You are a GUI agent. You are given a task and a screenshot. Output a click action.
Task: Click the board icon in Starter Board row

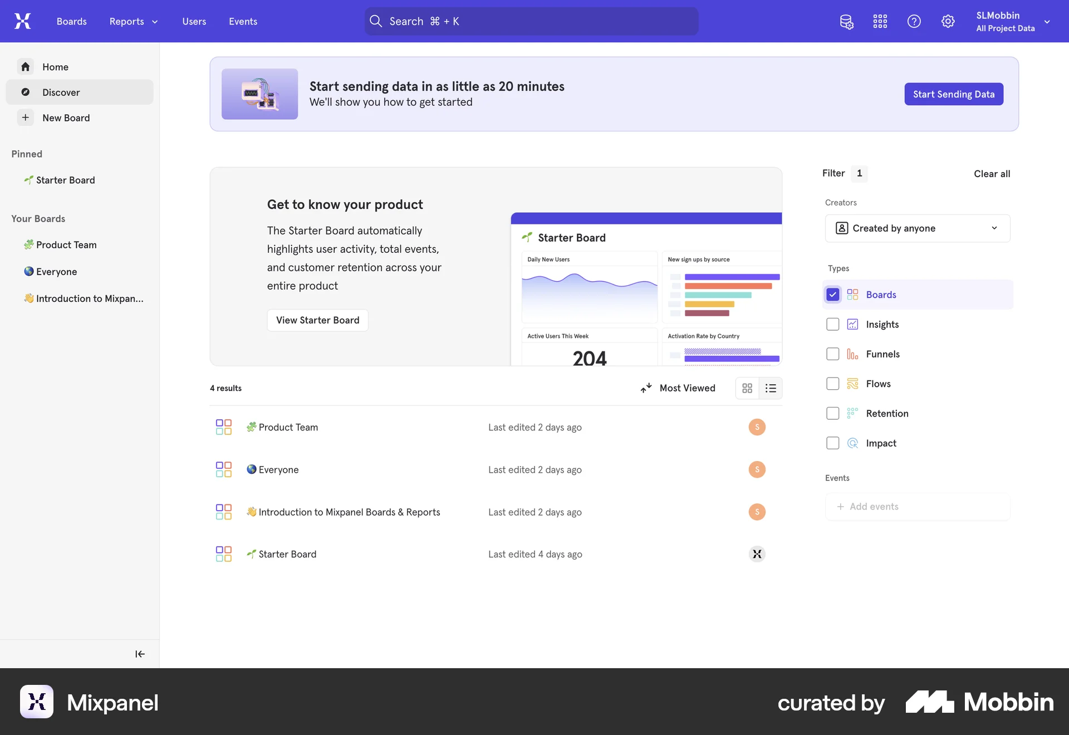(224, 554)
